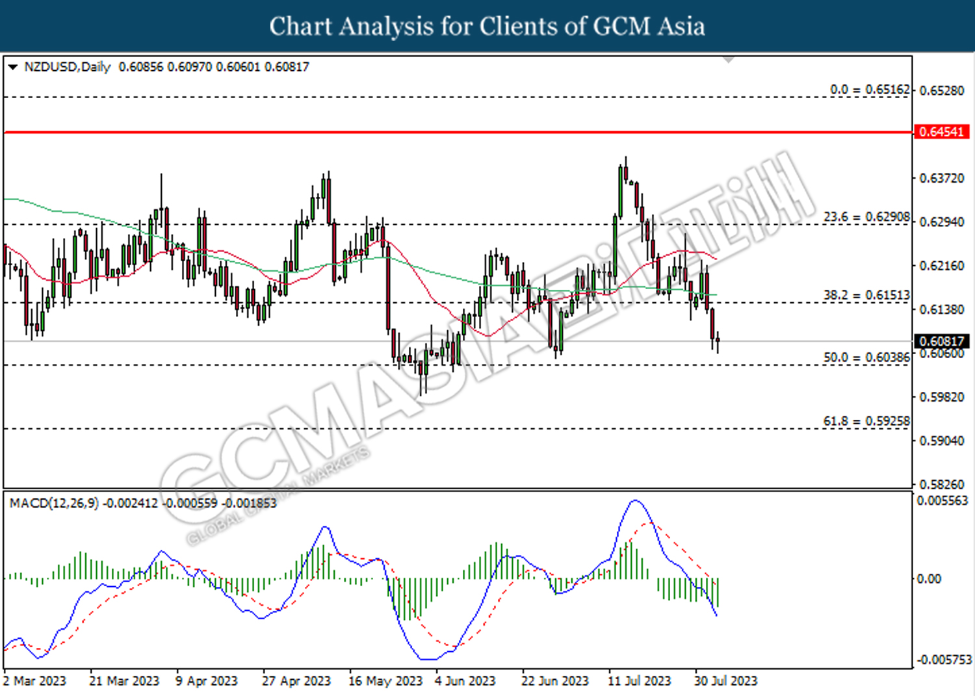
Task: Click the date label 11 Jul 2023
Action: point(640,680)
